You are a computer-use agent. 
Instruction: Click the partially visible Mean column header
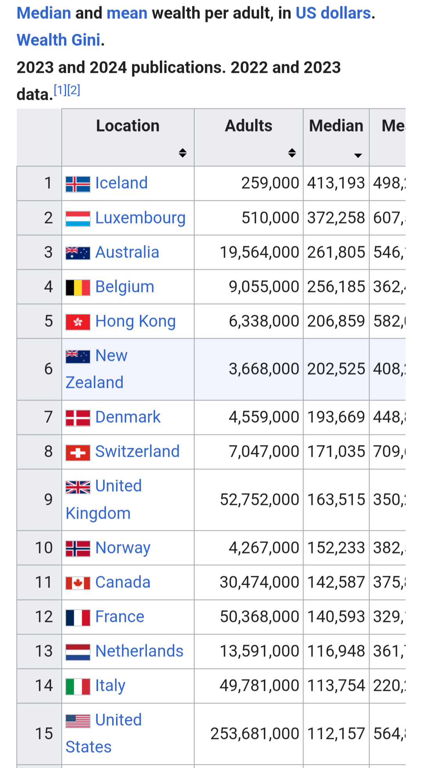click(393, 126)
